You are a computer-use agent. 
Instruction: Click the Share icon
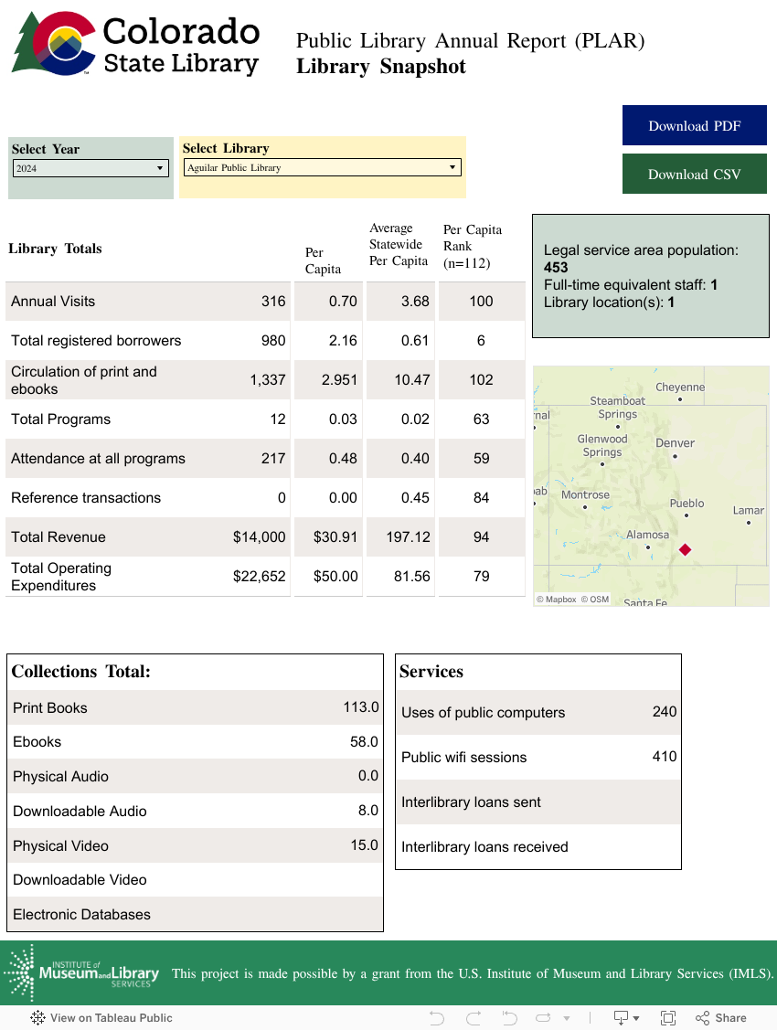[x=721, y=1017]
